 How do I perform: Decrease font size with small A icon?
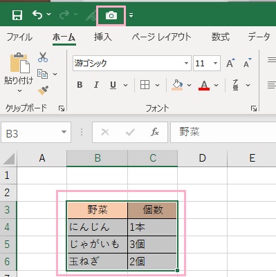[248, 63]
